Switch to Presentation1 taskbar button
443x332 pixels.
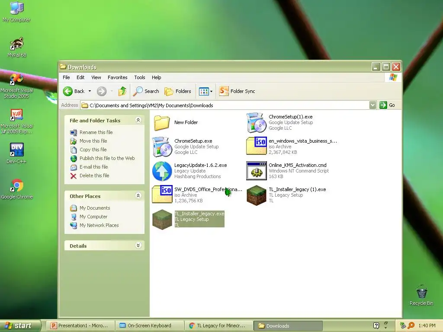80,326
